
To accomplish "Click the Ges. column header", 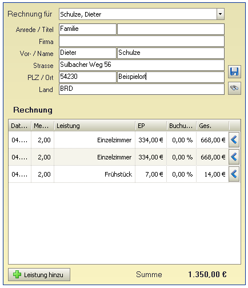I will [213, 126].
